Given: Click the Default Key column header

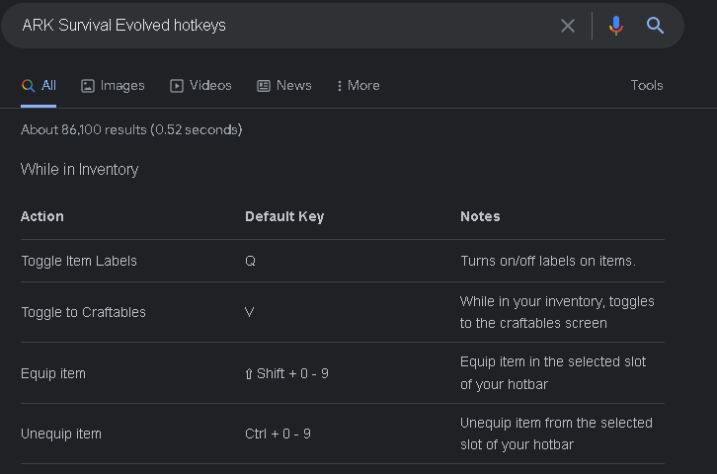Looking at the screenshot, I should pos(284,216).
